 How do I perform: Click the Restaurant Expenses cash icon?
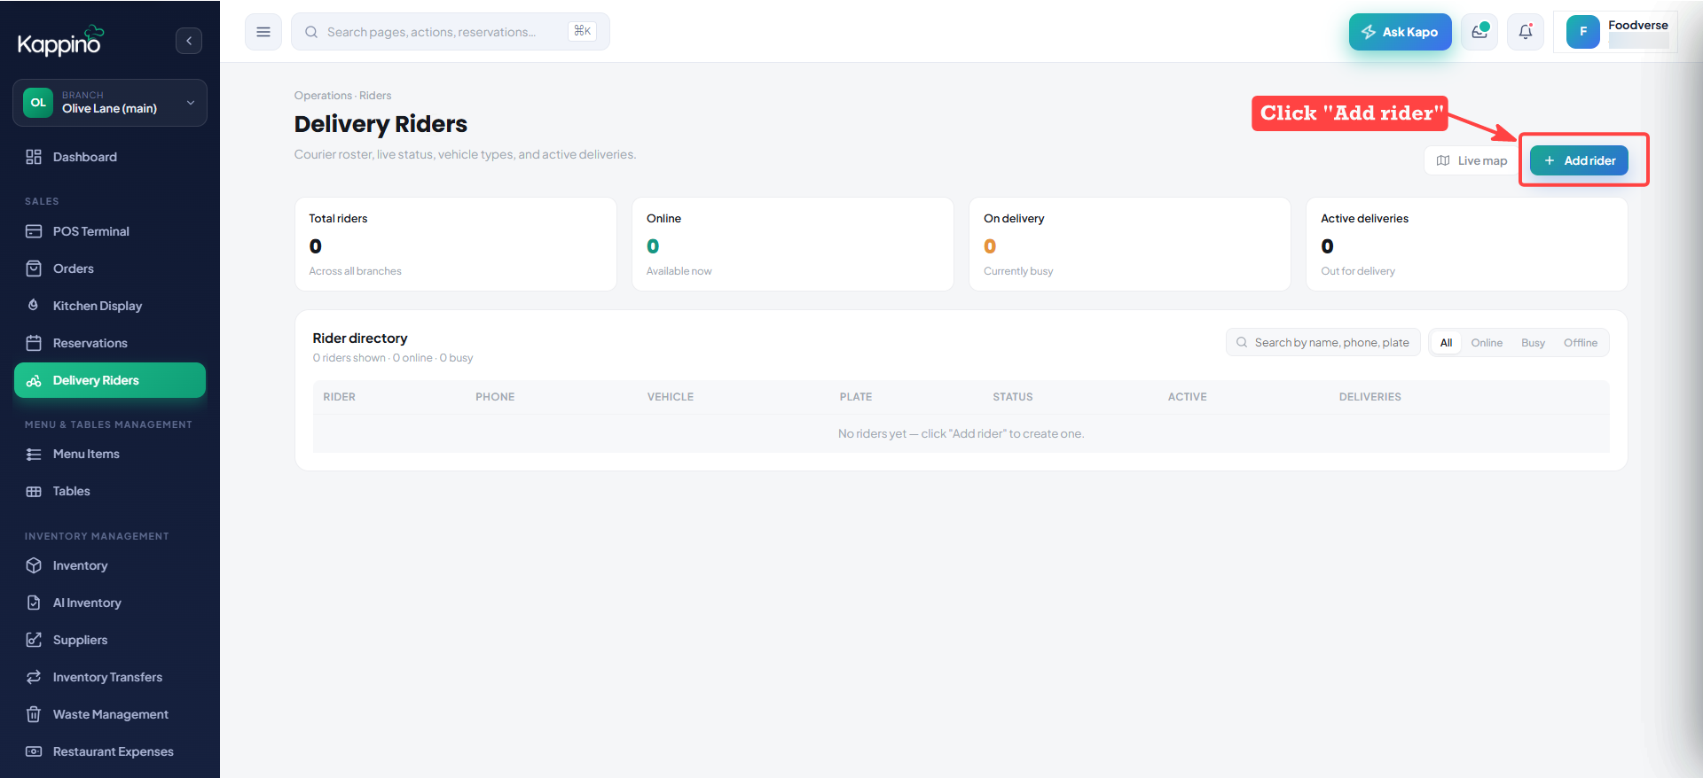click(34, 751)
